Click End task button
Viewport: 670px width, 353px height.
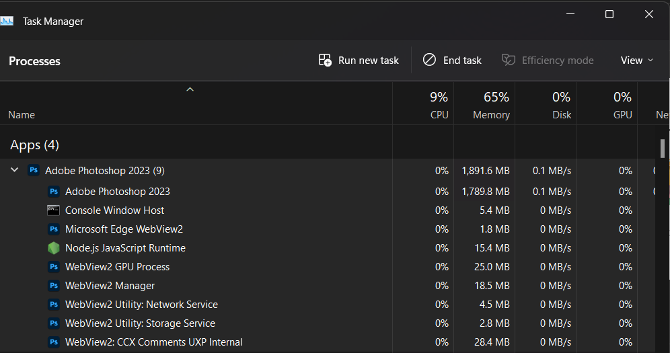tap(452, 61)
